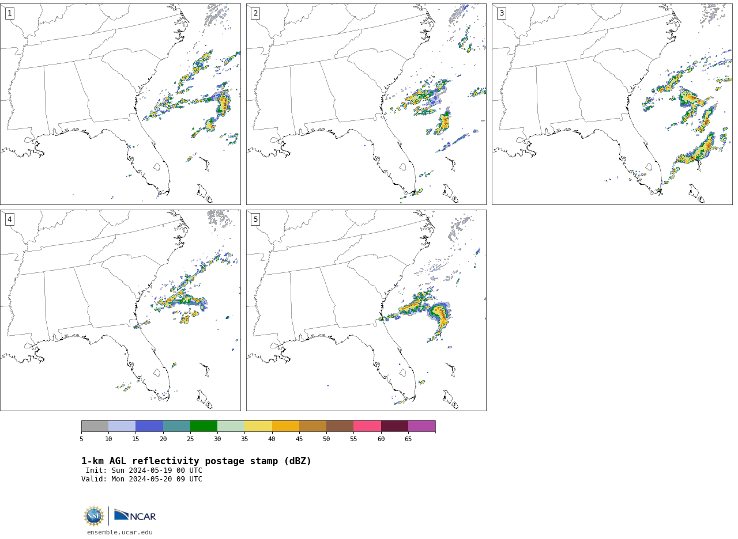This screenshot has width=738, height=539.
Task: Open ensemble member 4 reflectivity map
Action: click(x=121, y=310)
